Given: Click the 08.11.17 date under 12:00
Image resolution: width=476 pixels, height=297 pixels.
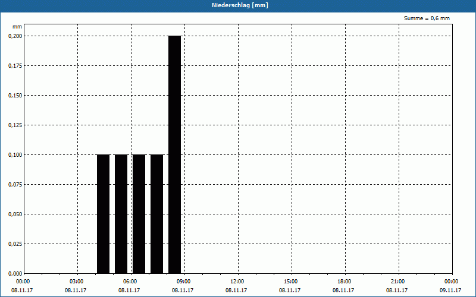Looking at the screenshot, I should pyautogui.click(x=236, y=290).
